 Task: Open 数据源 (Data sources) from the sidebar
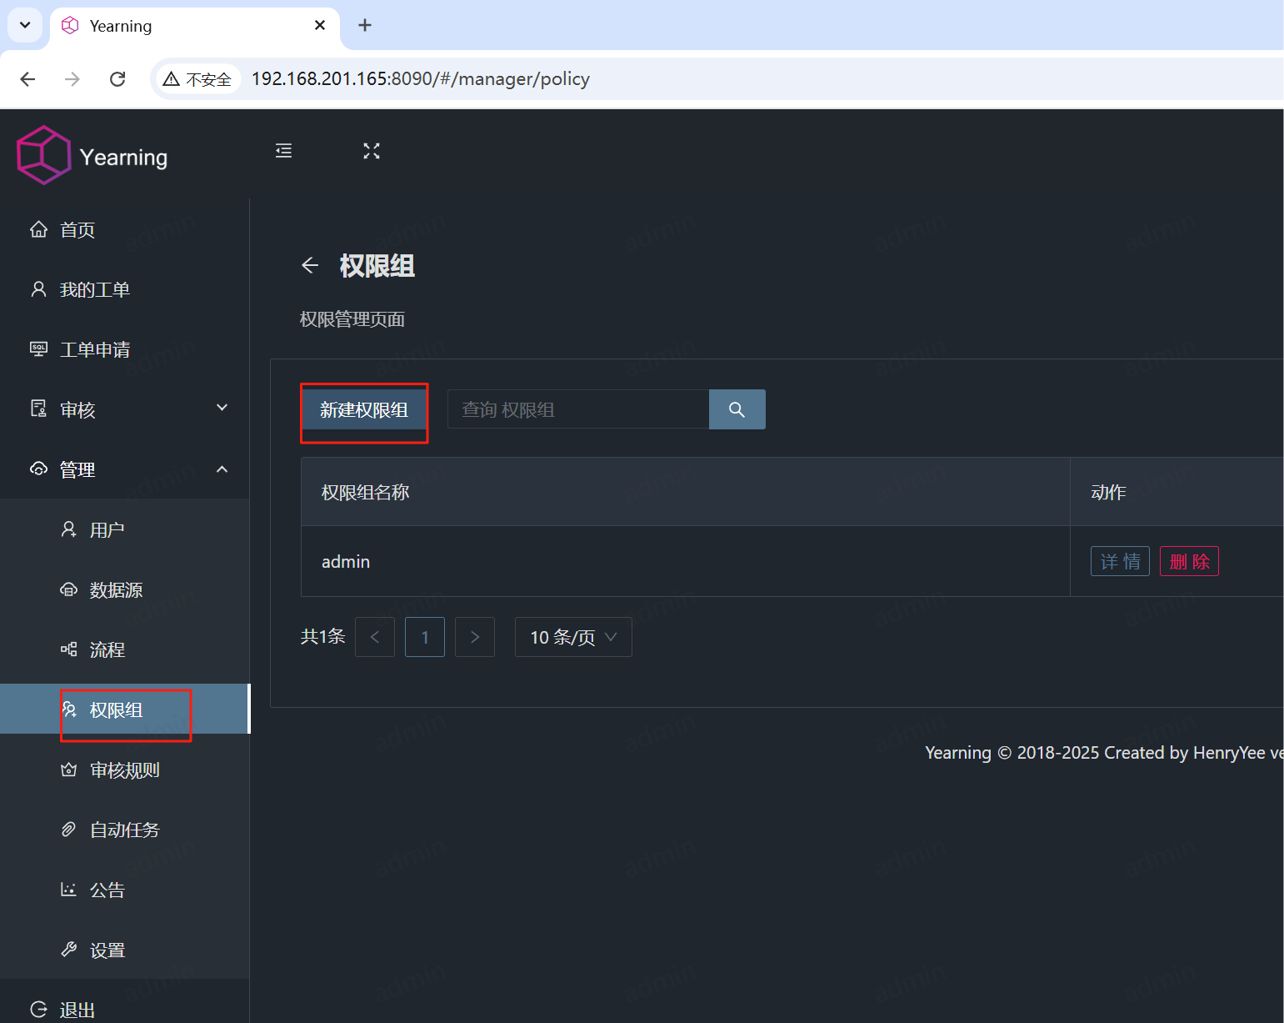point(113,589)
